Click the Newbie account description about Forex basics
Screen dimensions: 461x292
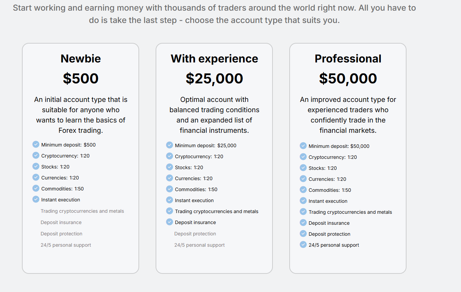coord(81,115)
